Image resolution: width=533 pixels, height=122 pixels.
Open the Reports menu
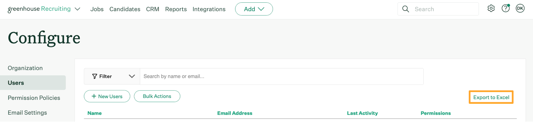176,9
